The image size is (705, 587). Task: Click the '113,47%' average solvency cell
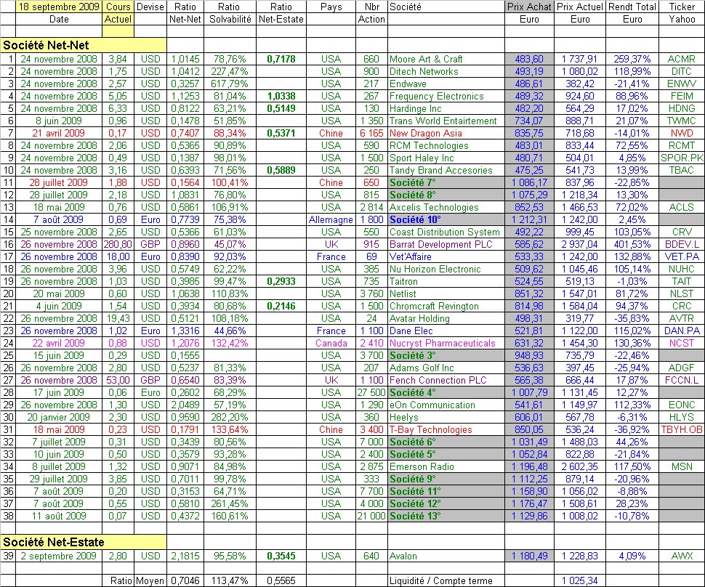tap(230, 580)
